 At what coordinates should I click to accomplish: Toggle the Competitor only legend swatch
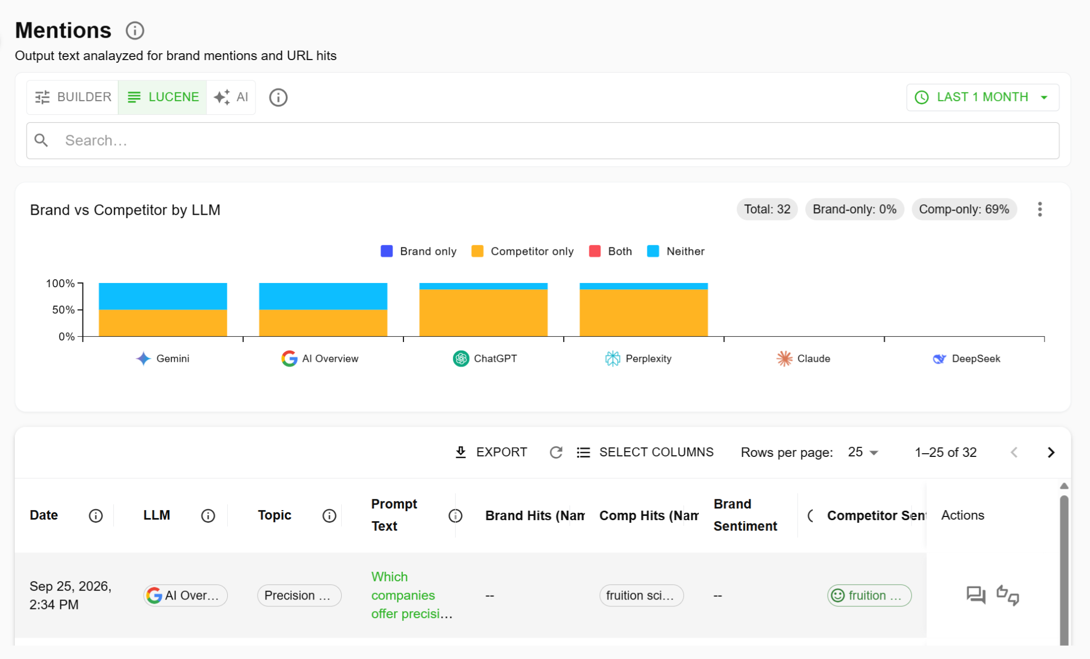point(477,251)
